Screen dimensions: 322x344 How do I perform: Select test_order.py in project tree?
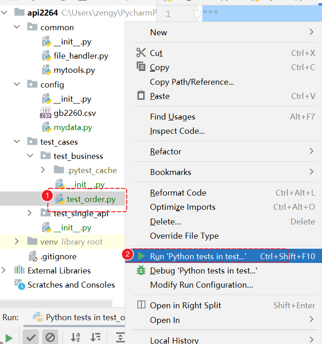(91, 199)
